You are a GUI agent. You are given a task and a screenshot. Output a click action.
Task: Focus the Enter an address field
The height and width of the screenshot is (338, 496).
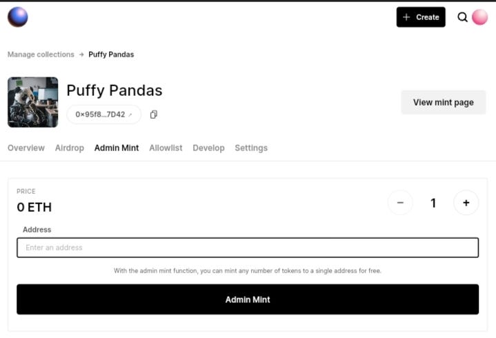[x=248, y=248]
